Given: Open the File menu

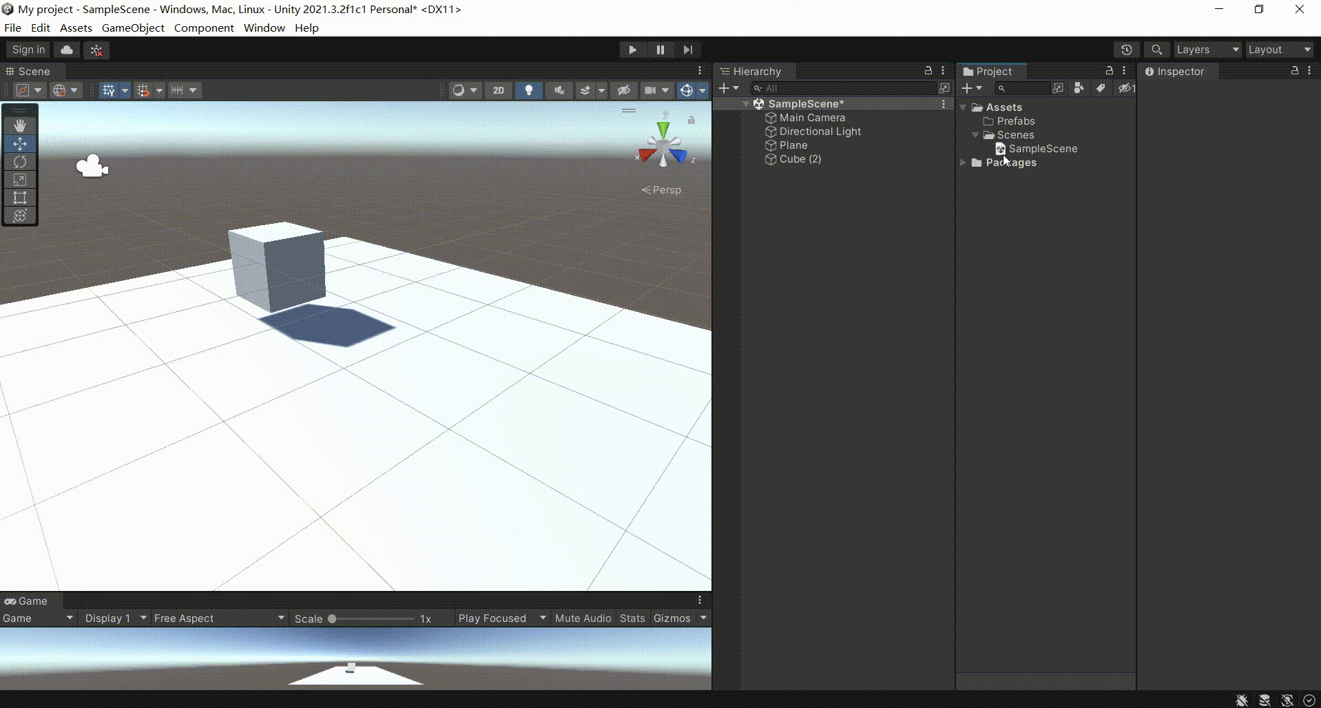Looking at the screenshot, I should click(x=12, y=28).
